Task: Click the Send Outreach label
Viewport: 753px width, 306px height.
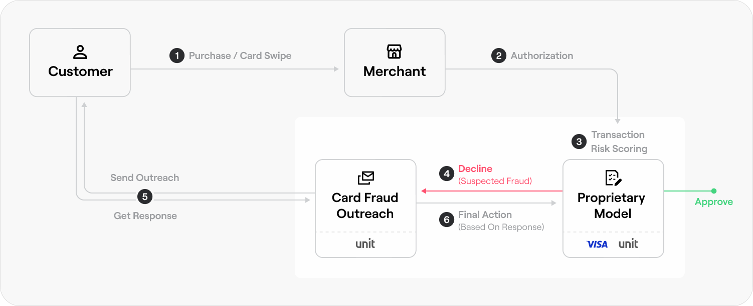Action: tap(144, 177)
